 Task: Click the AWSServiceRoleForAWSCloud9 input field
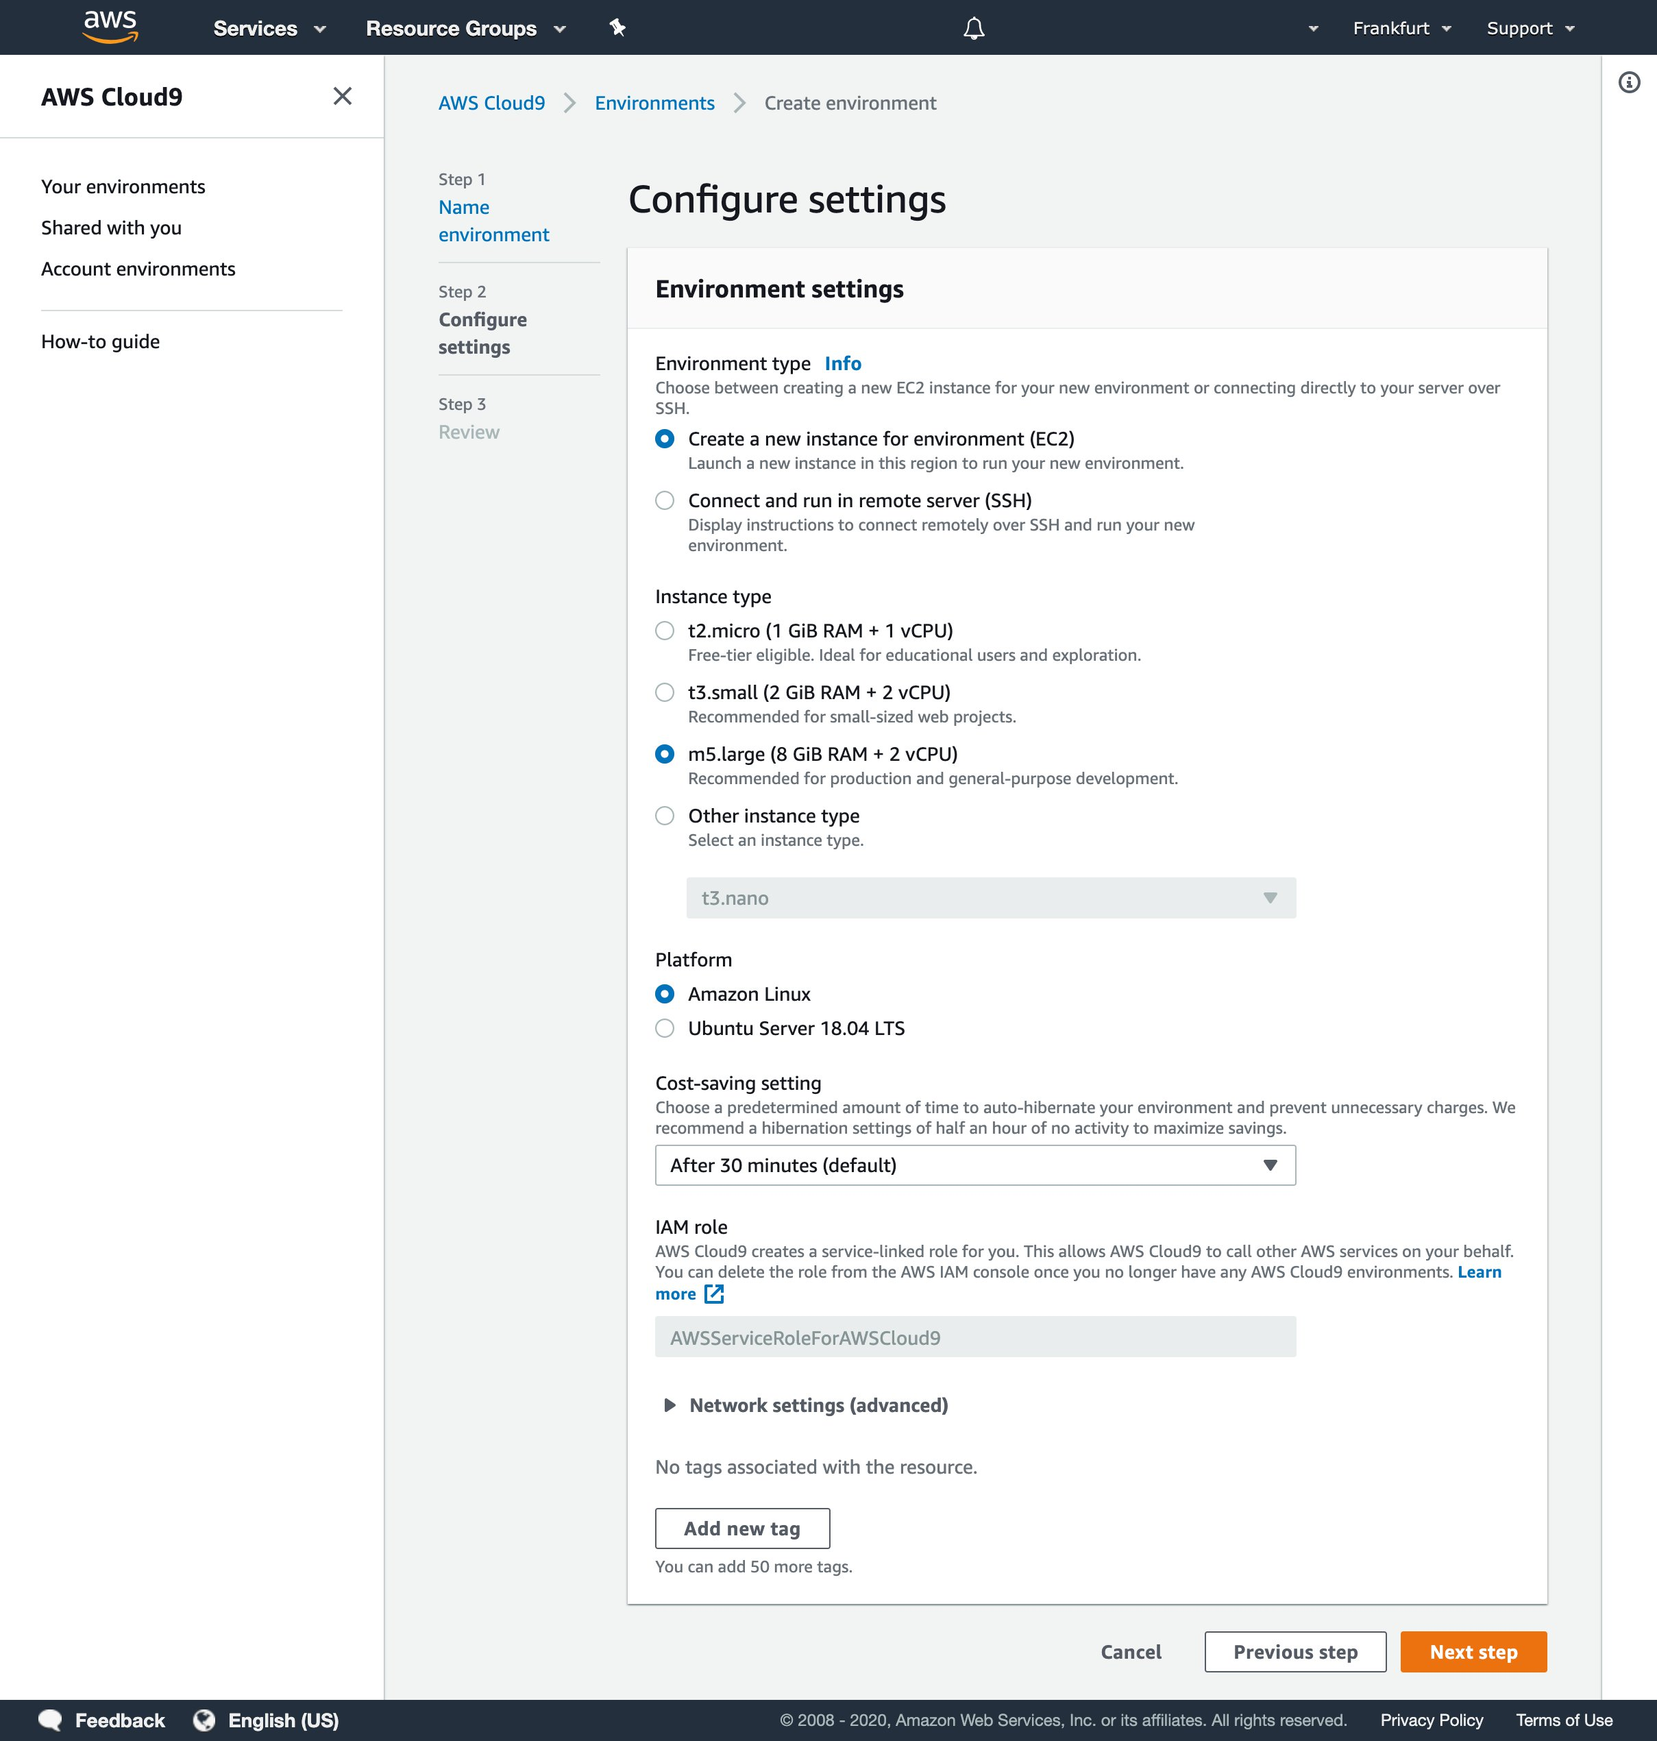pyautogui.click(x=974, y=1335)
